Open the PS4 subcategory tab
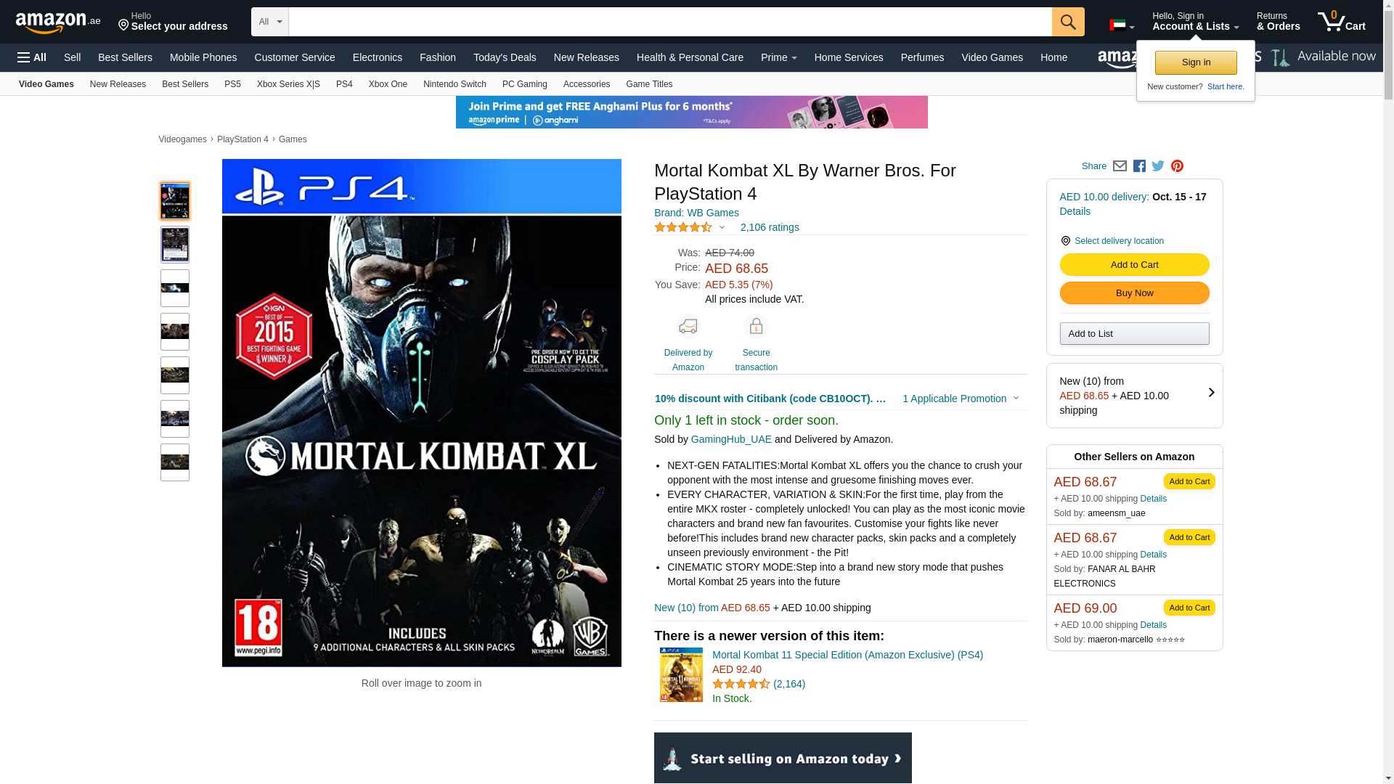This screenshot has width=1394, height=784. click(x=344, y=84)
